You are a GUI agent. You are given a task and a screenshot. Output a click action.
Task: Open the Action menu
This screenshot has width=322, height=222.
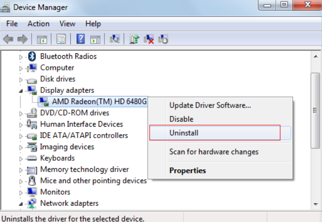[38, 24]
